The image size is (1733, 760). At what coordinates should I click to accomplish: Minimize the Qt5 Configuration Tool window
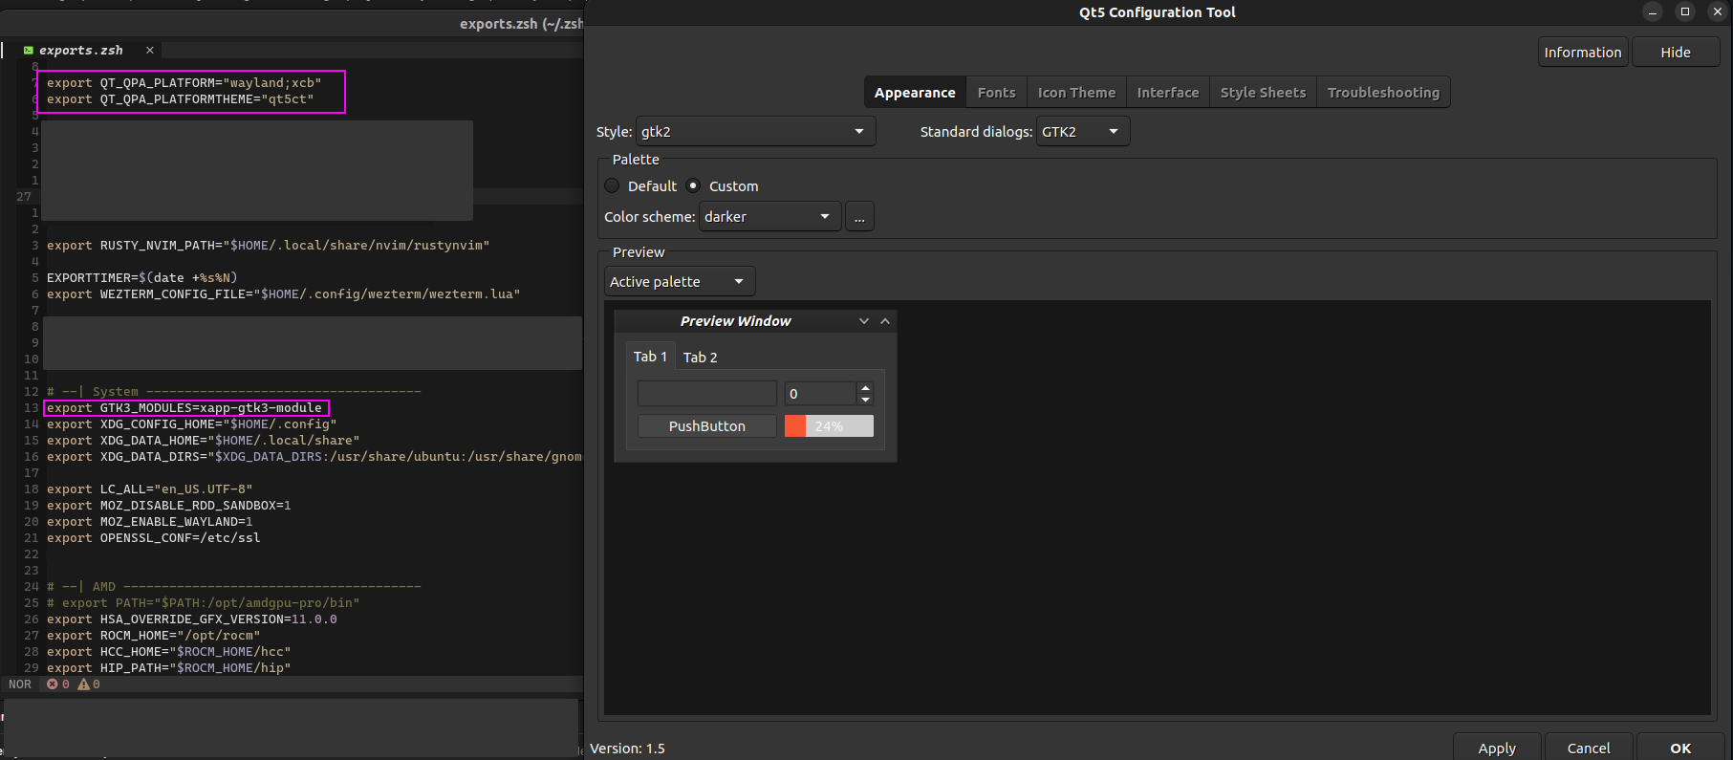click(1653, 11)
